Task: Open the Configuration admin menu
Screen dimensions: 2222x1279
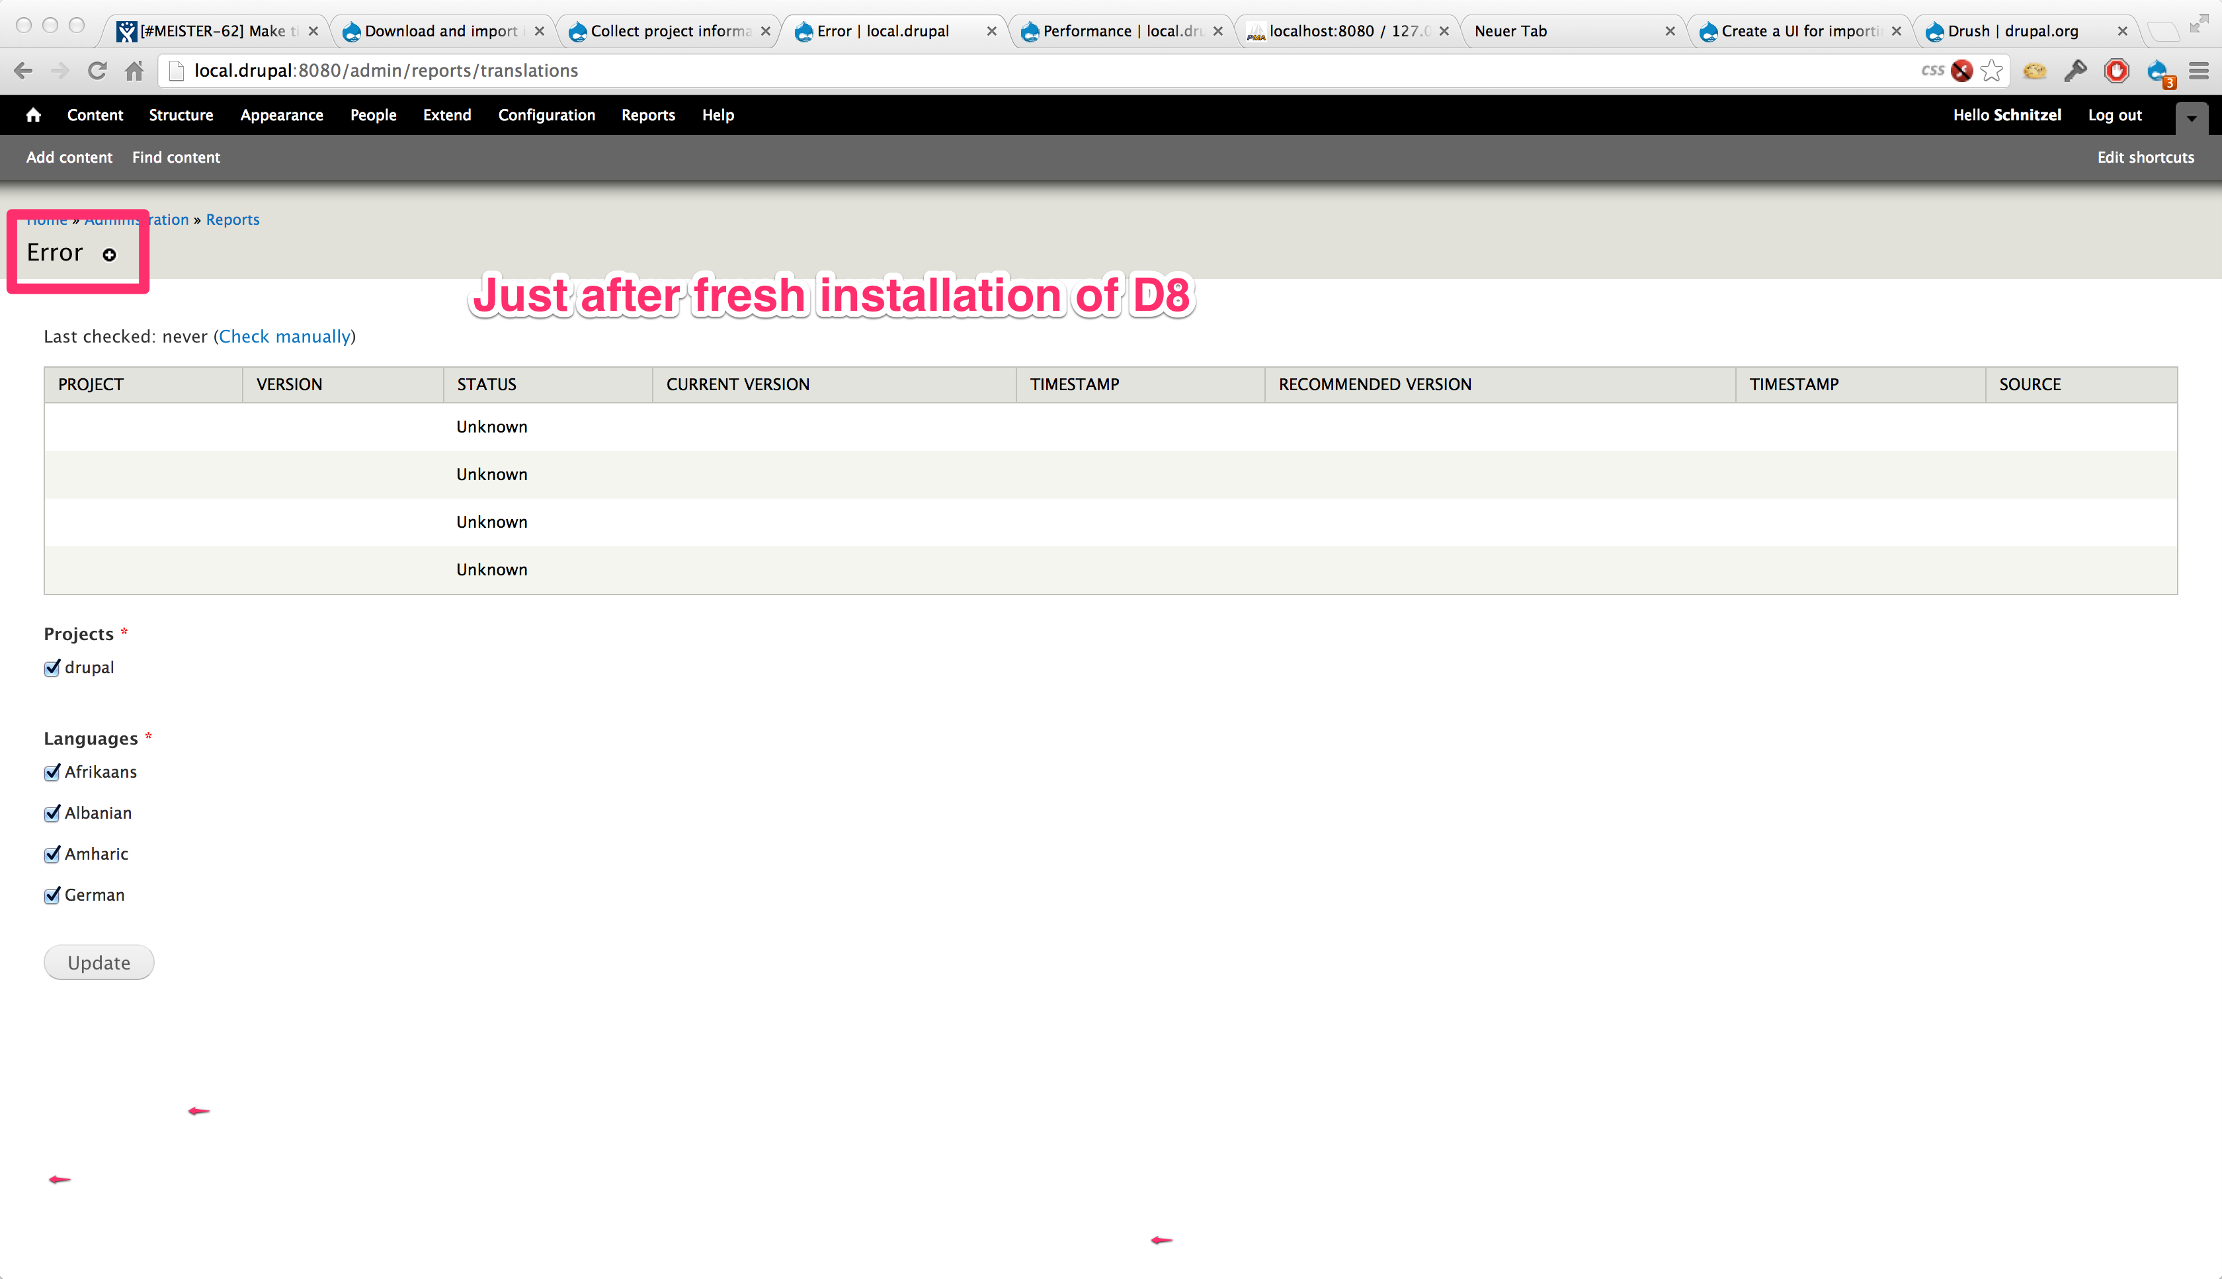Action: pos(546,115)
